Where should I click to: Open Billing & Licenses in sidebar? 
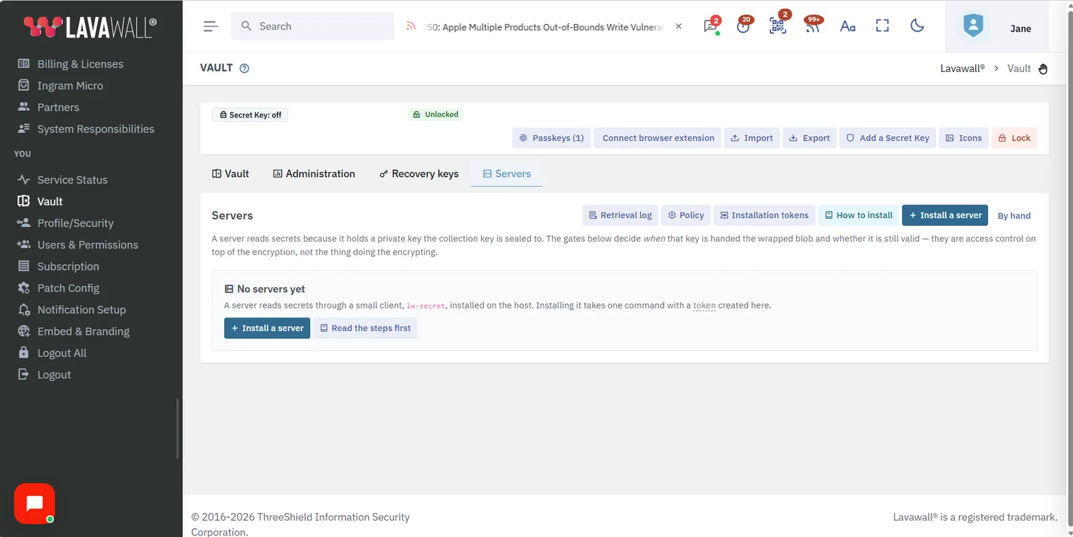(x=80, y=64)
